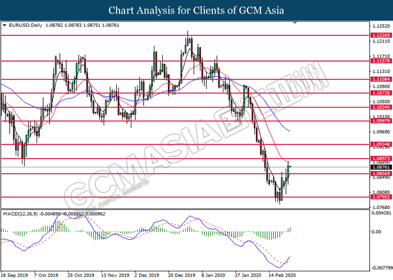The image size is (393, 280).
Task: Click the 7 Oct 2019 date label
Action: coord(46,276)
